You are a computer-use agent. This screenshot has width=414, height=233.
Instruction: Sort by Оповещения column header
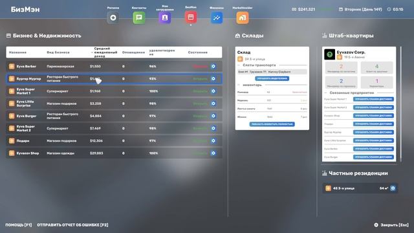tap(133, 52)
